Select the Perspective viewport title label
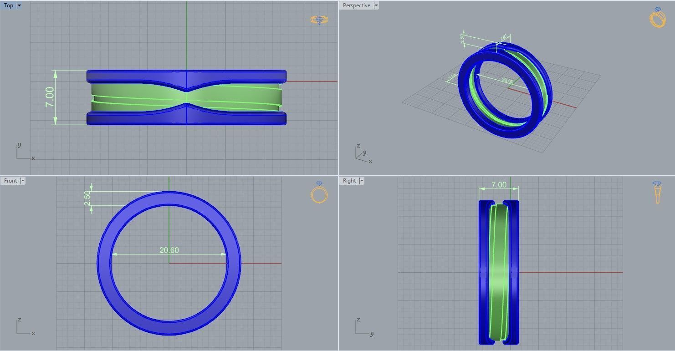 pyautogui.click(x=357, y=5)
